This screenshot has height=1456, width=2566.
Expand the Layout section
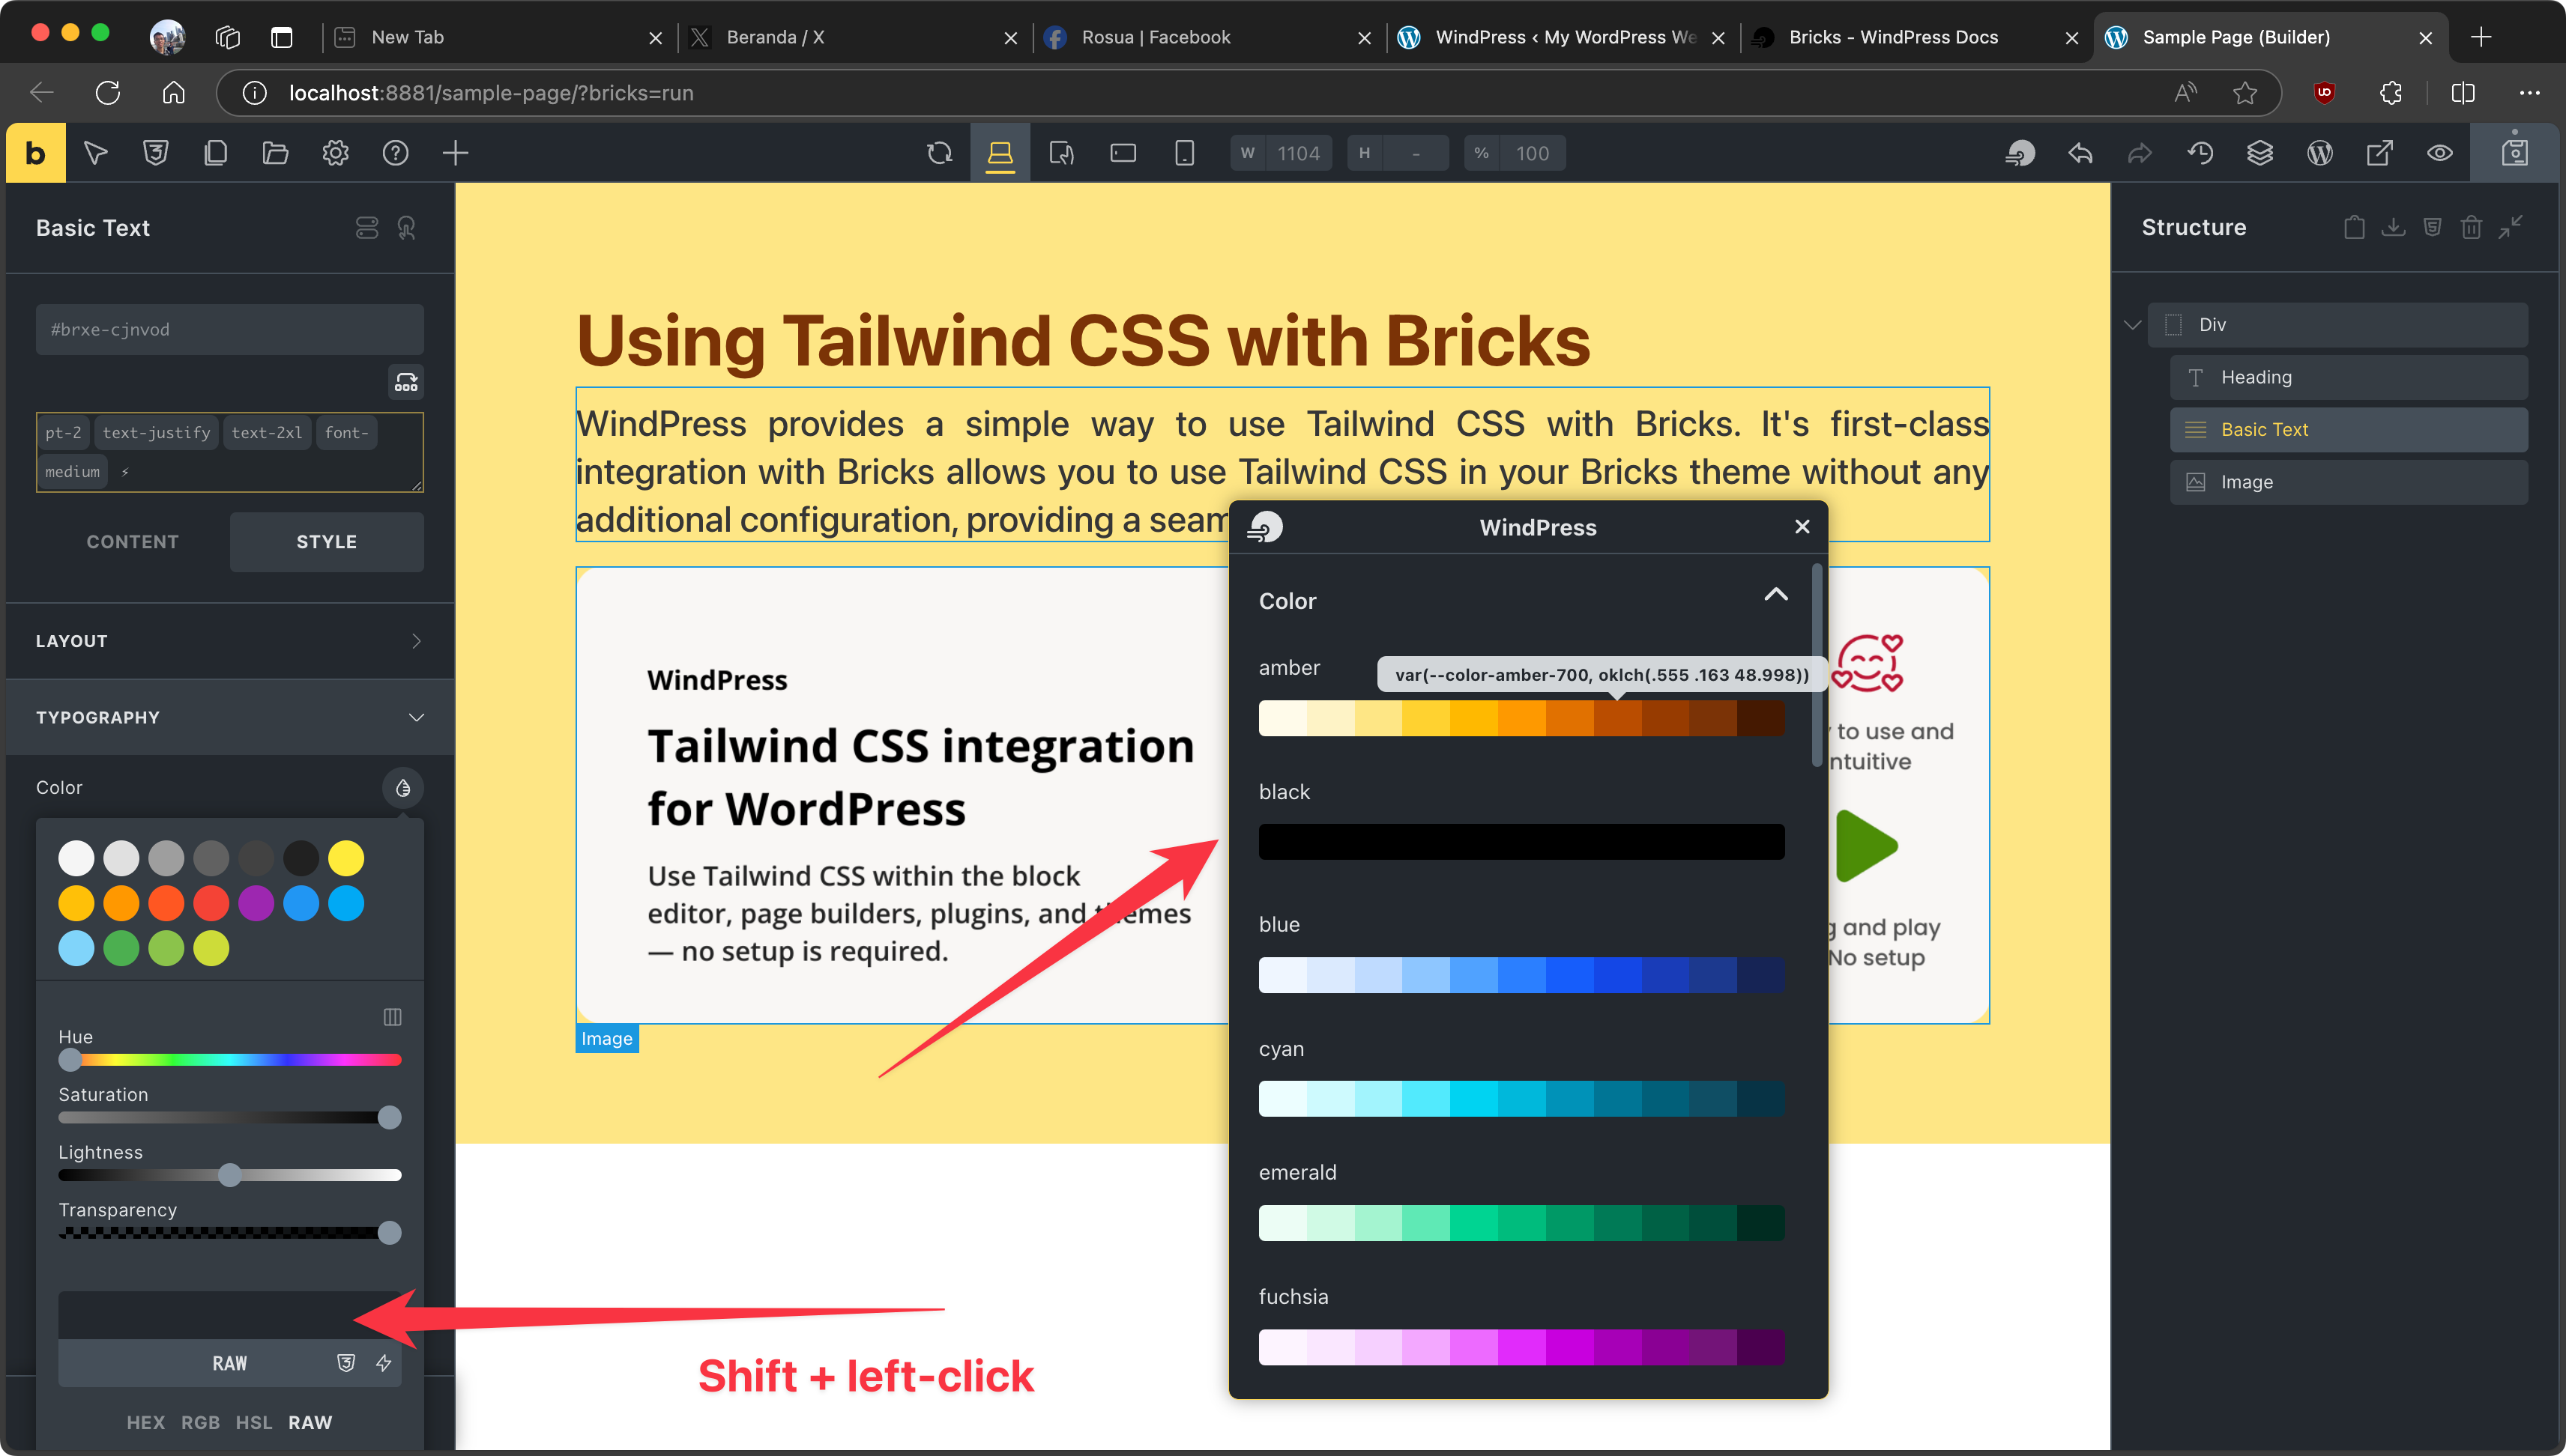229,641
